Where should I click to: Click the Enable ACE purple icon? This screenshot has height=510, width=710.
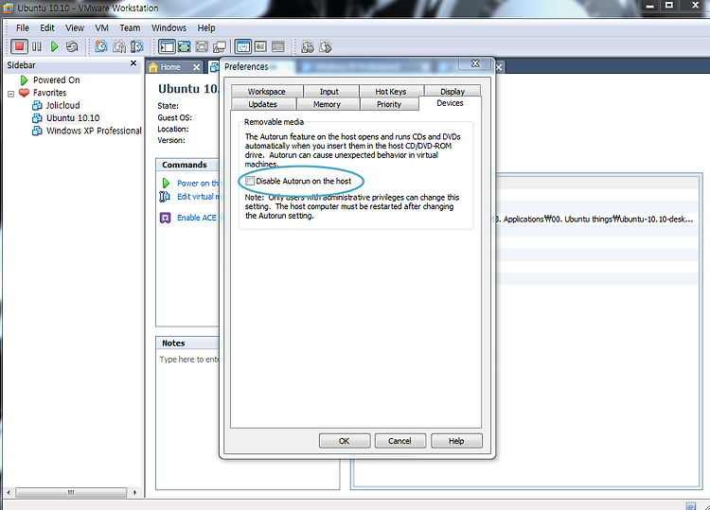[x=166, y=218]
